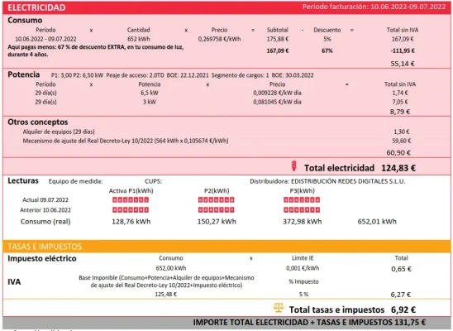Select the 1,74 € power total
Viewport: 453px width, 331px height.
click(x=400, y=93)
